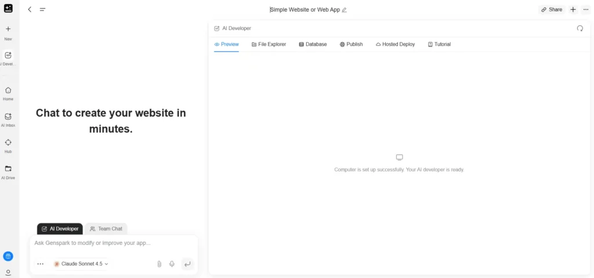Open the Database tab
This screenshot has width=594, height=278.
tap(313, 44)
